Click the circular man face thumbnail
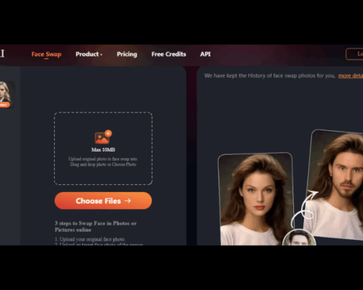Viewport: 363px width, 290px height. tap(299, 238)
